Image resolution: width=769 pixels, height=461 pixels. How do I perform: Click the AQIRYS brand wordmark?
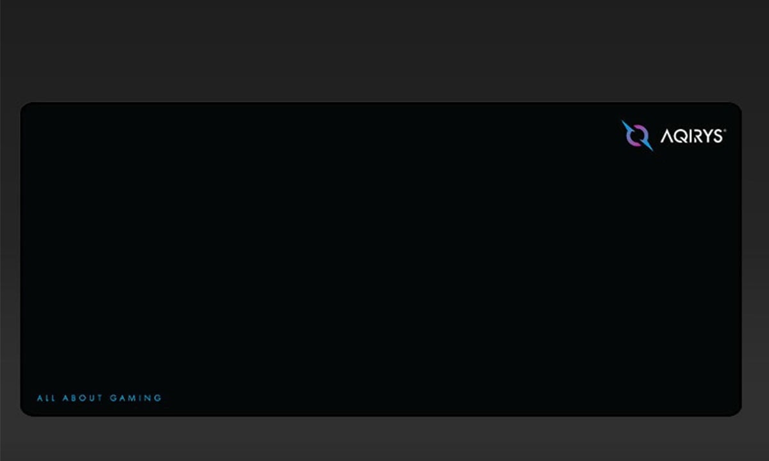(691, 136)
